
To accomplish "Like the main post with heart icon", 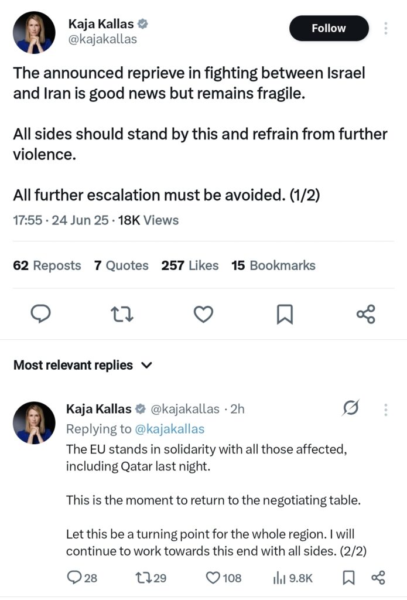I will point(203,314).
